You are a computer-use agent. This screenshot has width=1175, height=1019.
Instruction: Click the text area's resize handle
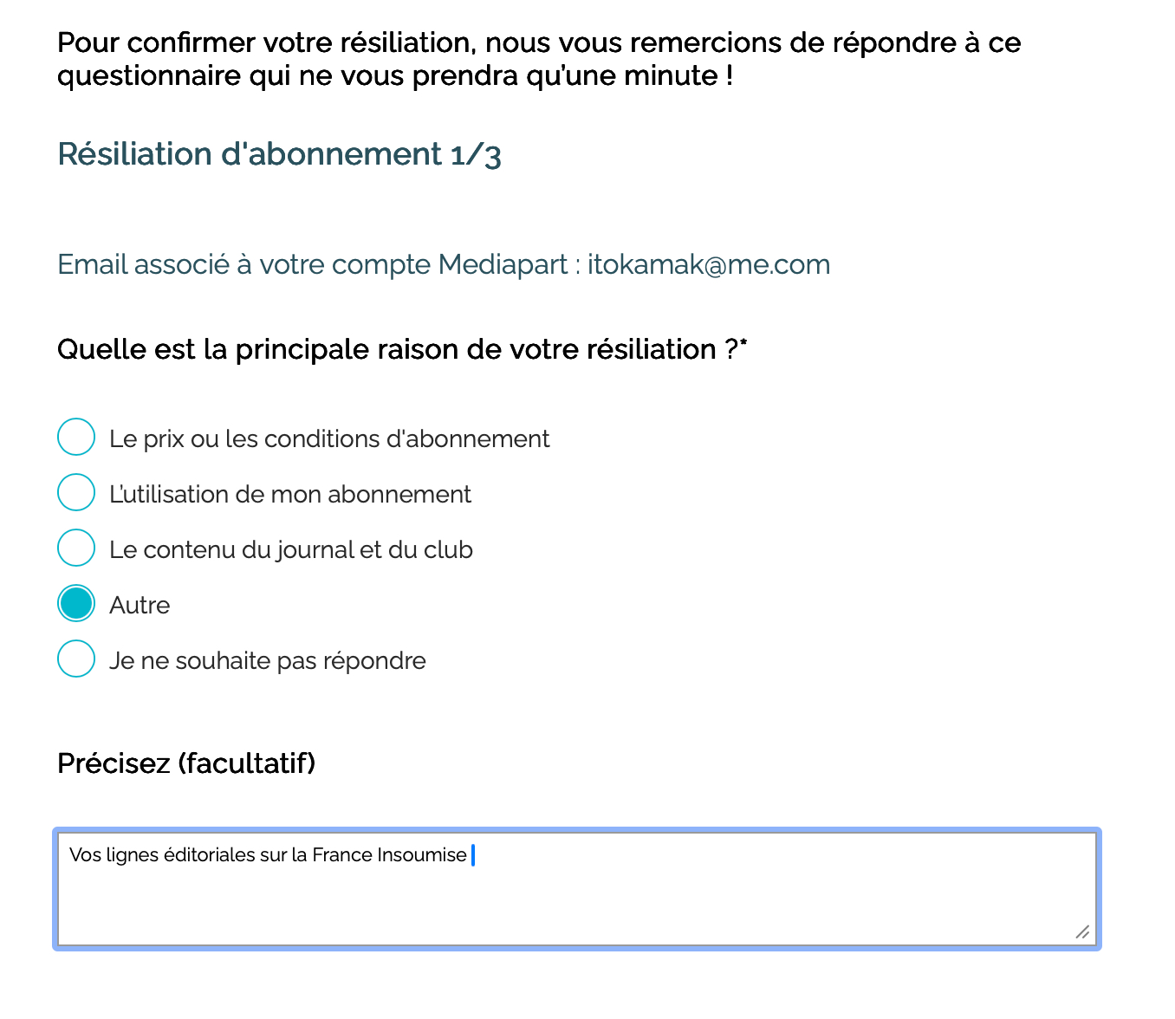point(1082,932)
